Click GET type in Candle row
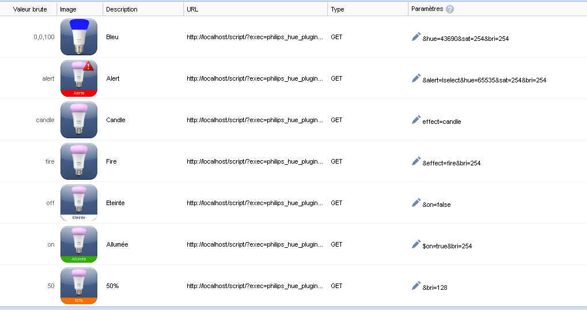The width and height of the screenshot is (587, 310). (336, 120)
